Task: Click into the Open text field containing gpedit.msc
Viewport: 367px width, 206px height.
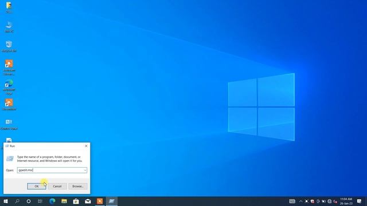Action: (x=50, y=171)
